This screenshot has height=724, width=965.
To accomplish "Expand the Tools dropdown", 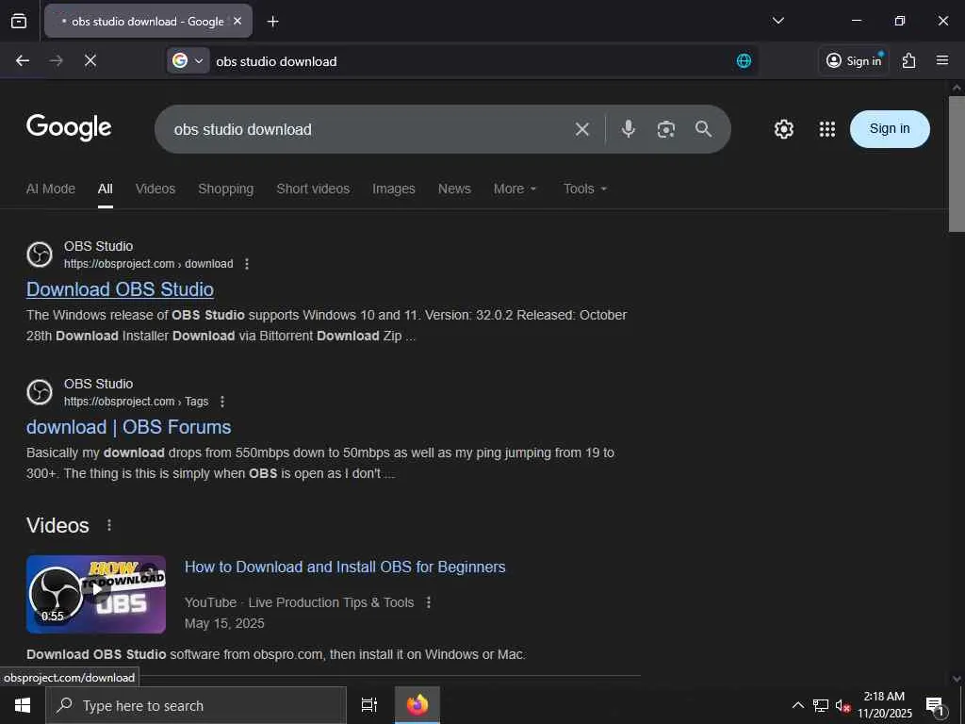I will [x=585, y=189].
